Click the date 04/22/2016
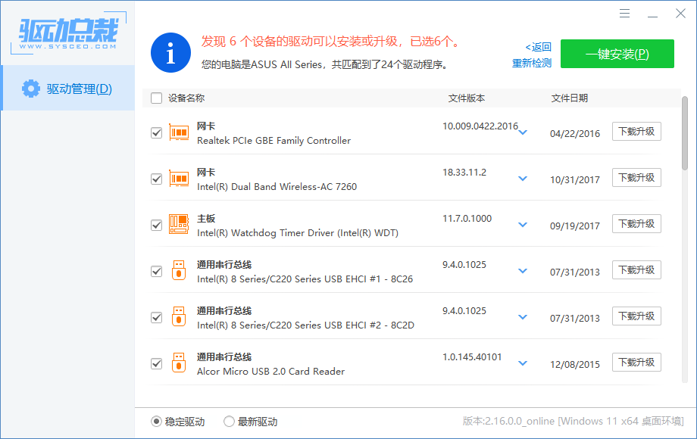The image size is (697, 439). pos(575,134)
